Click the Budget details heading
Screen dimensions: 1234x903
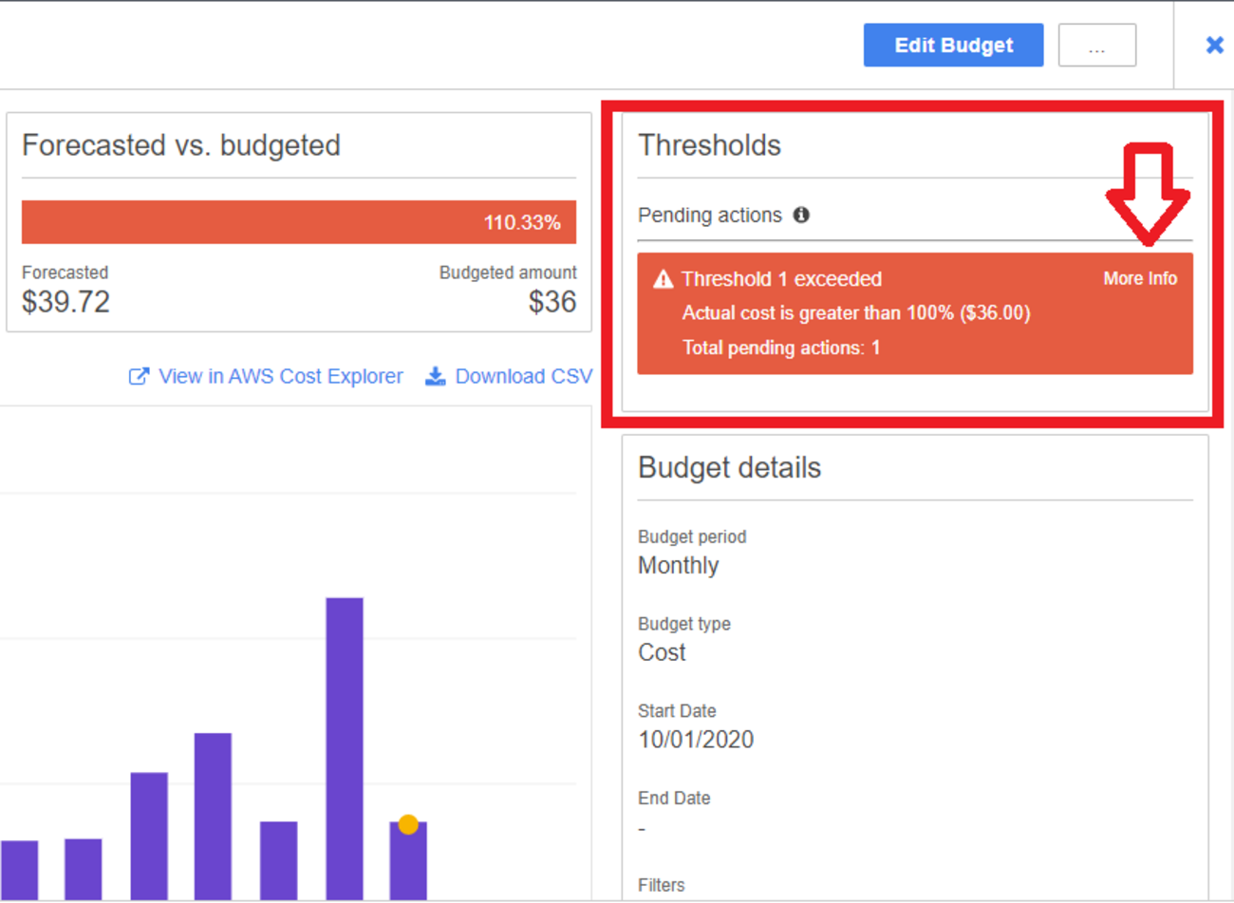[x=729, y=467]
